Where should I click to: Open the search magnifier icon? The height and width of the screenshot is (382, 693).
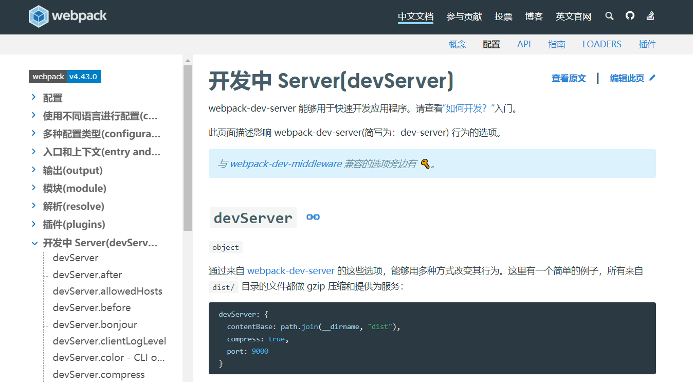pos(609,16)
